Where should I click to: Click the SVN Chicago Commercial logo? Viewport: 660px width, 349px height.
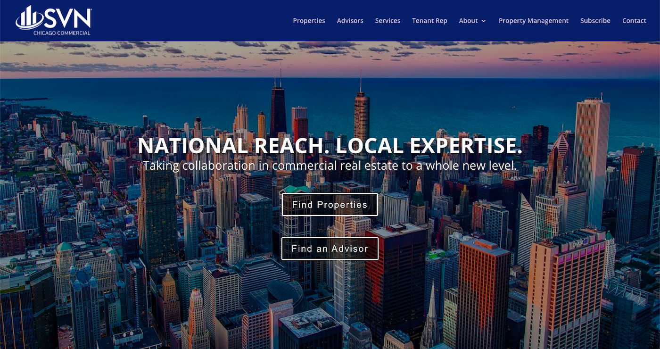point(53,20)
